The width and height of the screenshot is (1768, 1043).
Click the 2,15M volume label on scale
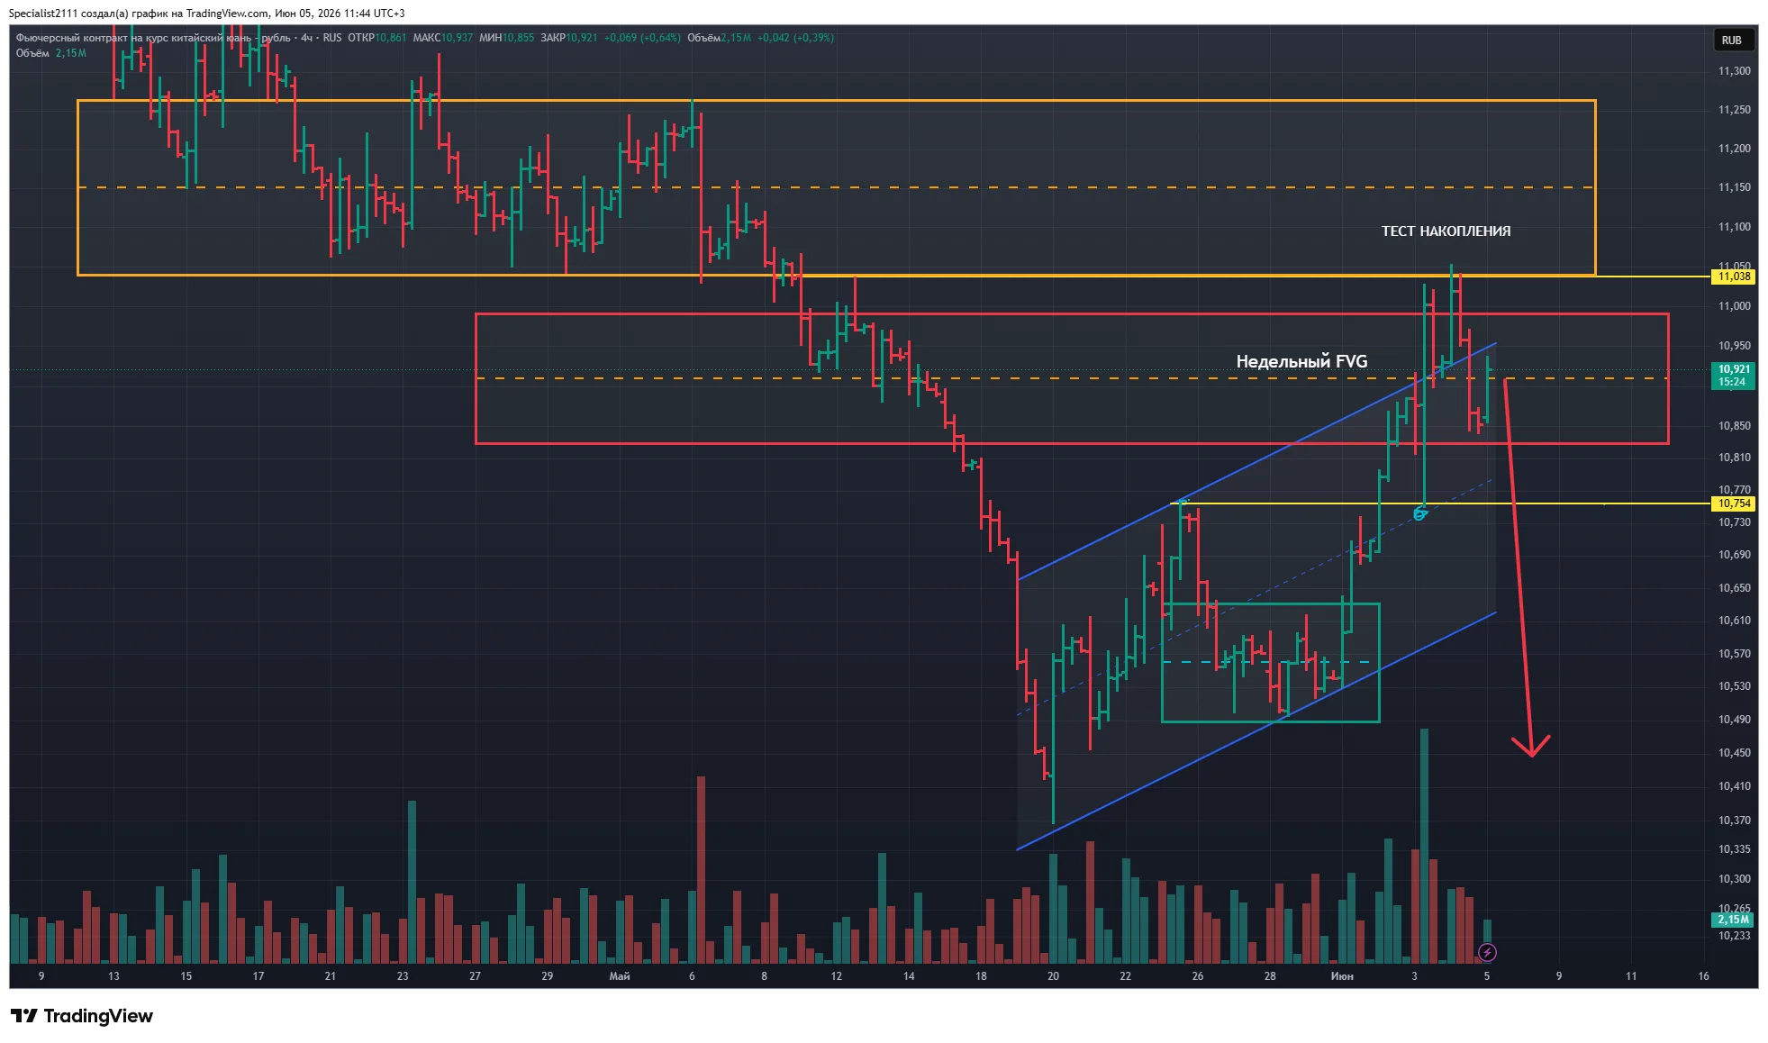pyautogui.click(x=1734, y=920)
